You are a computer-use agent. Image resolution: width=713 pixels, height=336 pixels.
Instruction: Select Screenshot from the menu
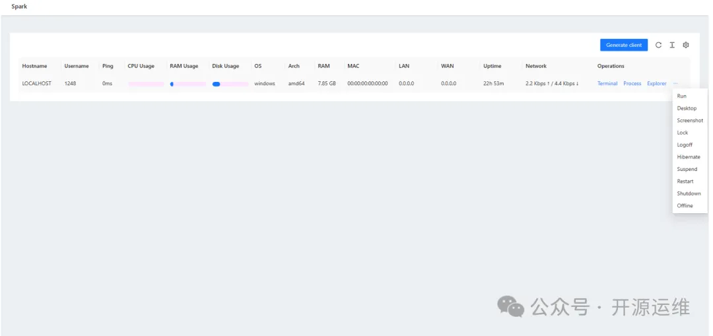point(690,121)
